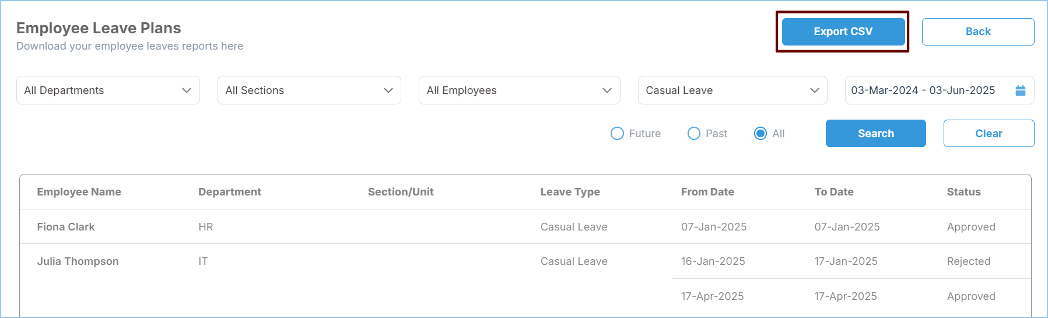
Task: Open the All Departments dropdown
Action: point(108,90)
